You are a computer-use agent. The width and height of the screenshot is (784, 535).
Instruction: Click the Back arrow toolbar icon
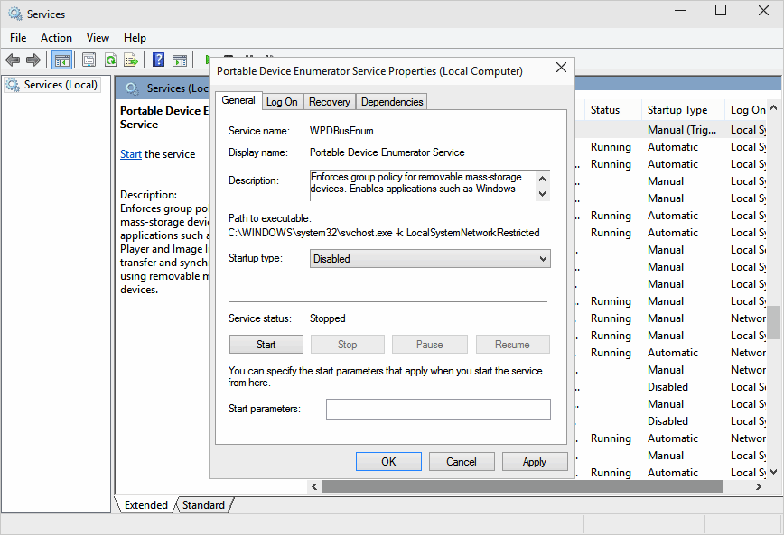click(x=13, y=60)
